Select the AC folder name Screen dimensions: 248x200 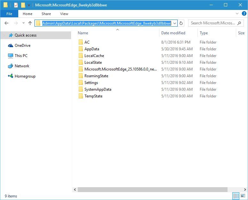87,42
